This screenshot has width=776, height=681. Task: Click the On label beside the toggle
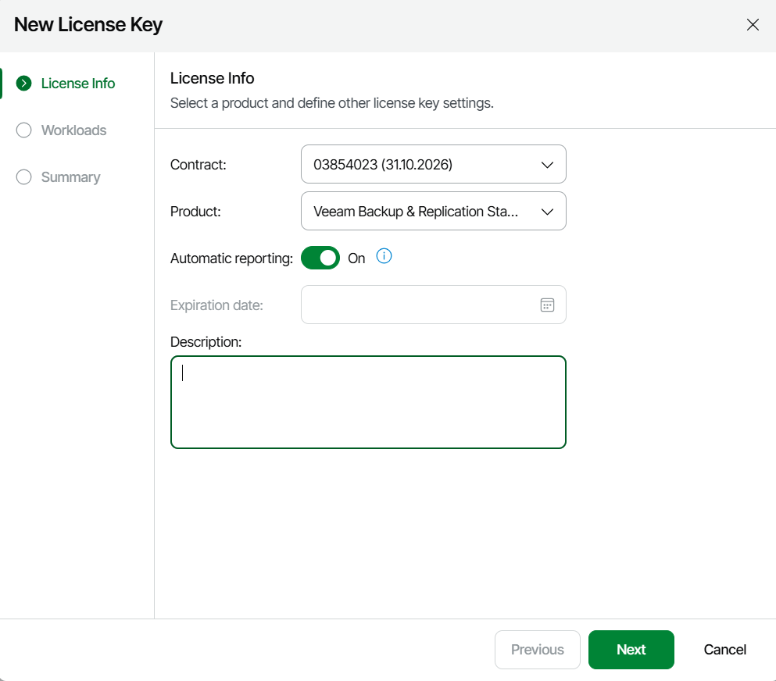[356, 258]
